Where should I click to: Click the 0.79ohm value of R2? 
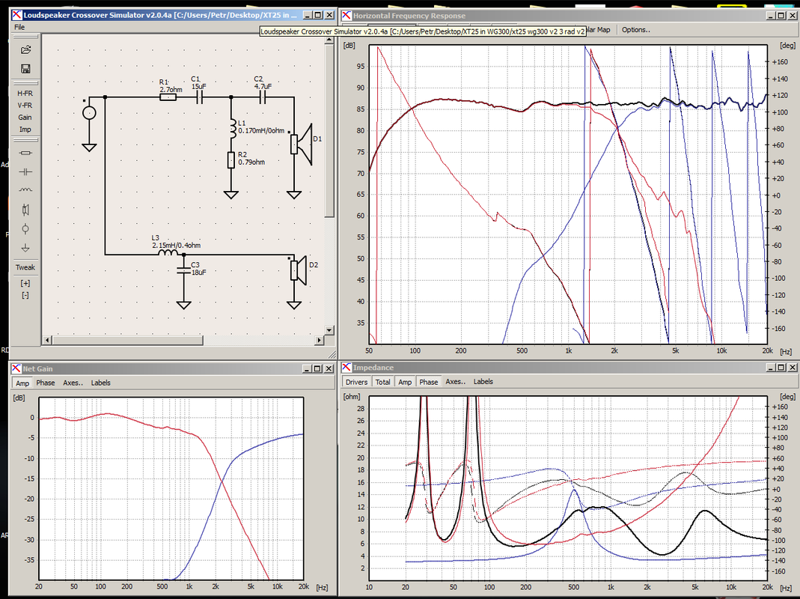251,162
